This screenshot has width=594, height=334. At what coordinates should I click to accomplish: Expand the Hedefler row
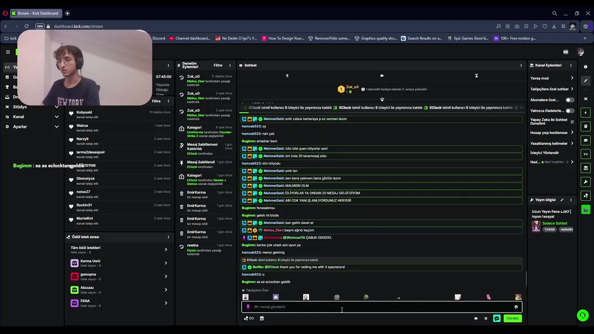pos(552,162)
